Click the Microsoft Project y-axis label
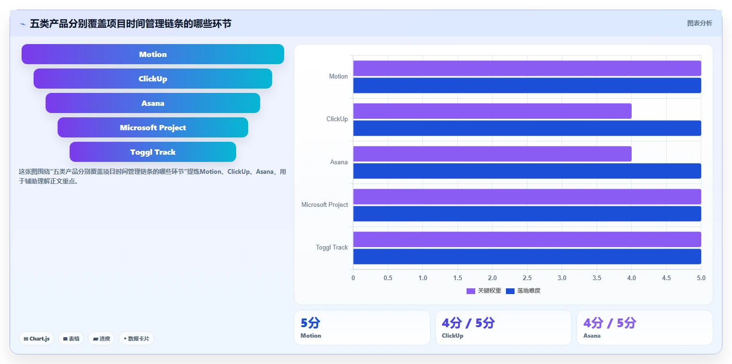Image resolution: width=732 pixels, height=364 pixels. (x=324, y=205)
